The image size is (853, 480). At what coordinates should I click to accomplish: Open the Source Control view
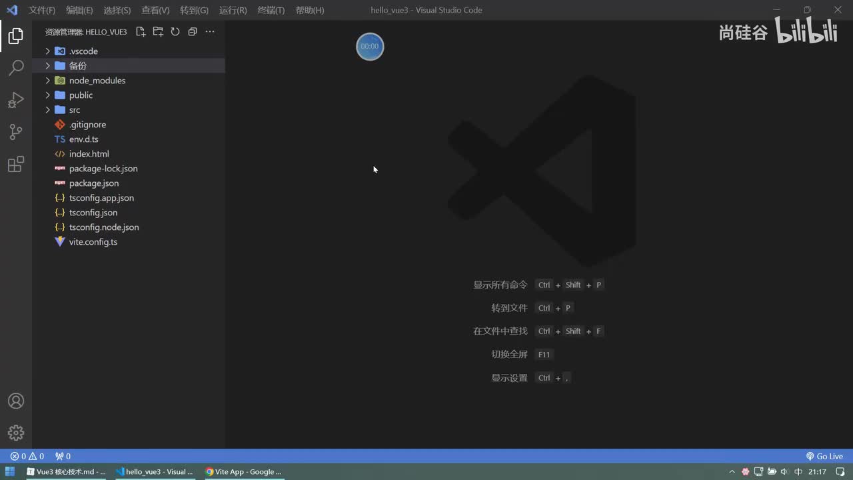click(16, 132)
